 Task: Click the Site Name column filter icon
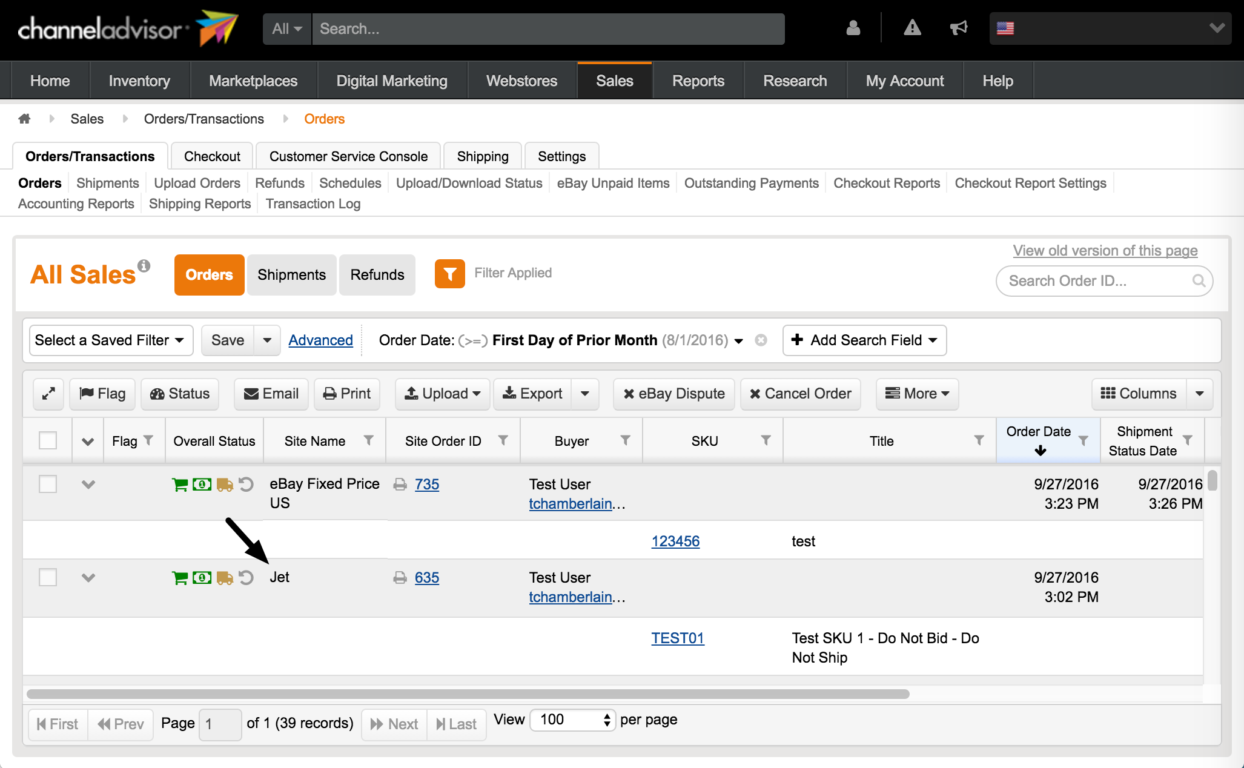368,440
